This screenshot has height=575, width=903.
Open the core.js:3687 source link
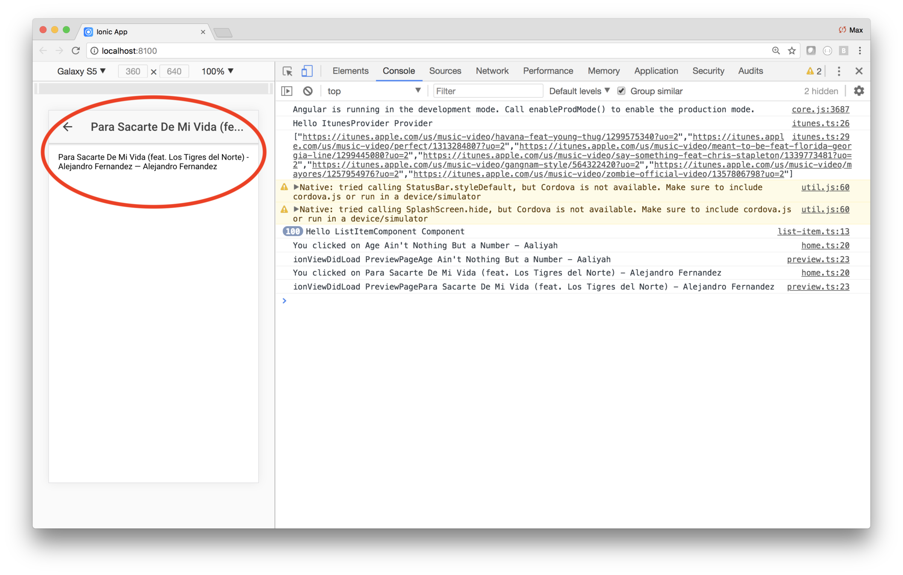[x=820, y=109]
